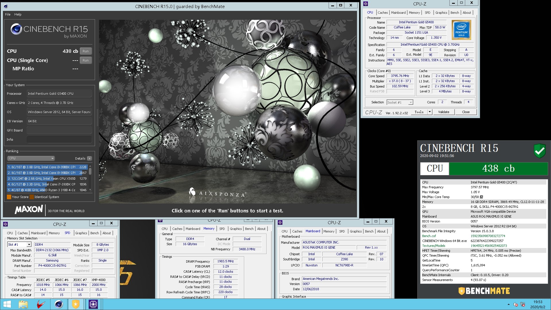Click the Info input field in Your System
The width and height of the screenshot is (551, 310).
59,139
